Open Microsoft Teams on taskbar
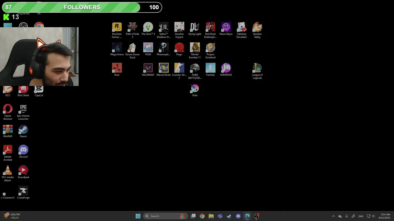This screenshot has width=394, height=221. click(220, 216)
